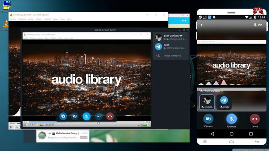
Task: Select participant Erich Daniken in members list
Action: click(x=171, y=37)
